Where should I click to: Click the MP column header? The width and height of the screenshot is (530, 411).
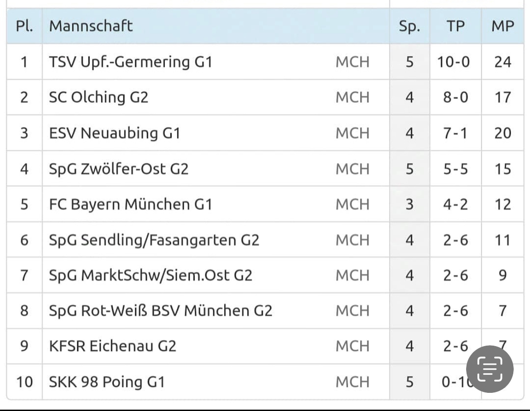[x=503, y=26]
